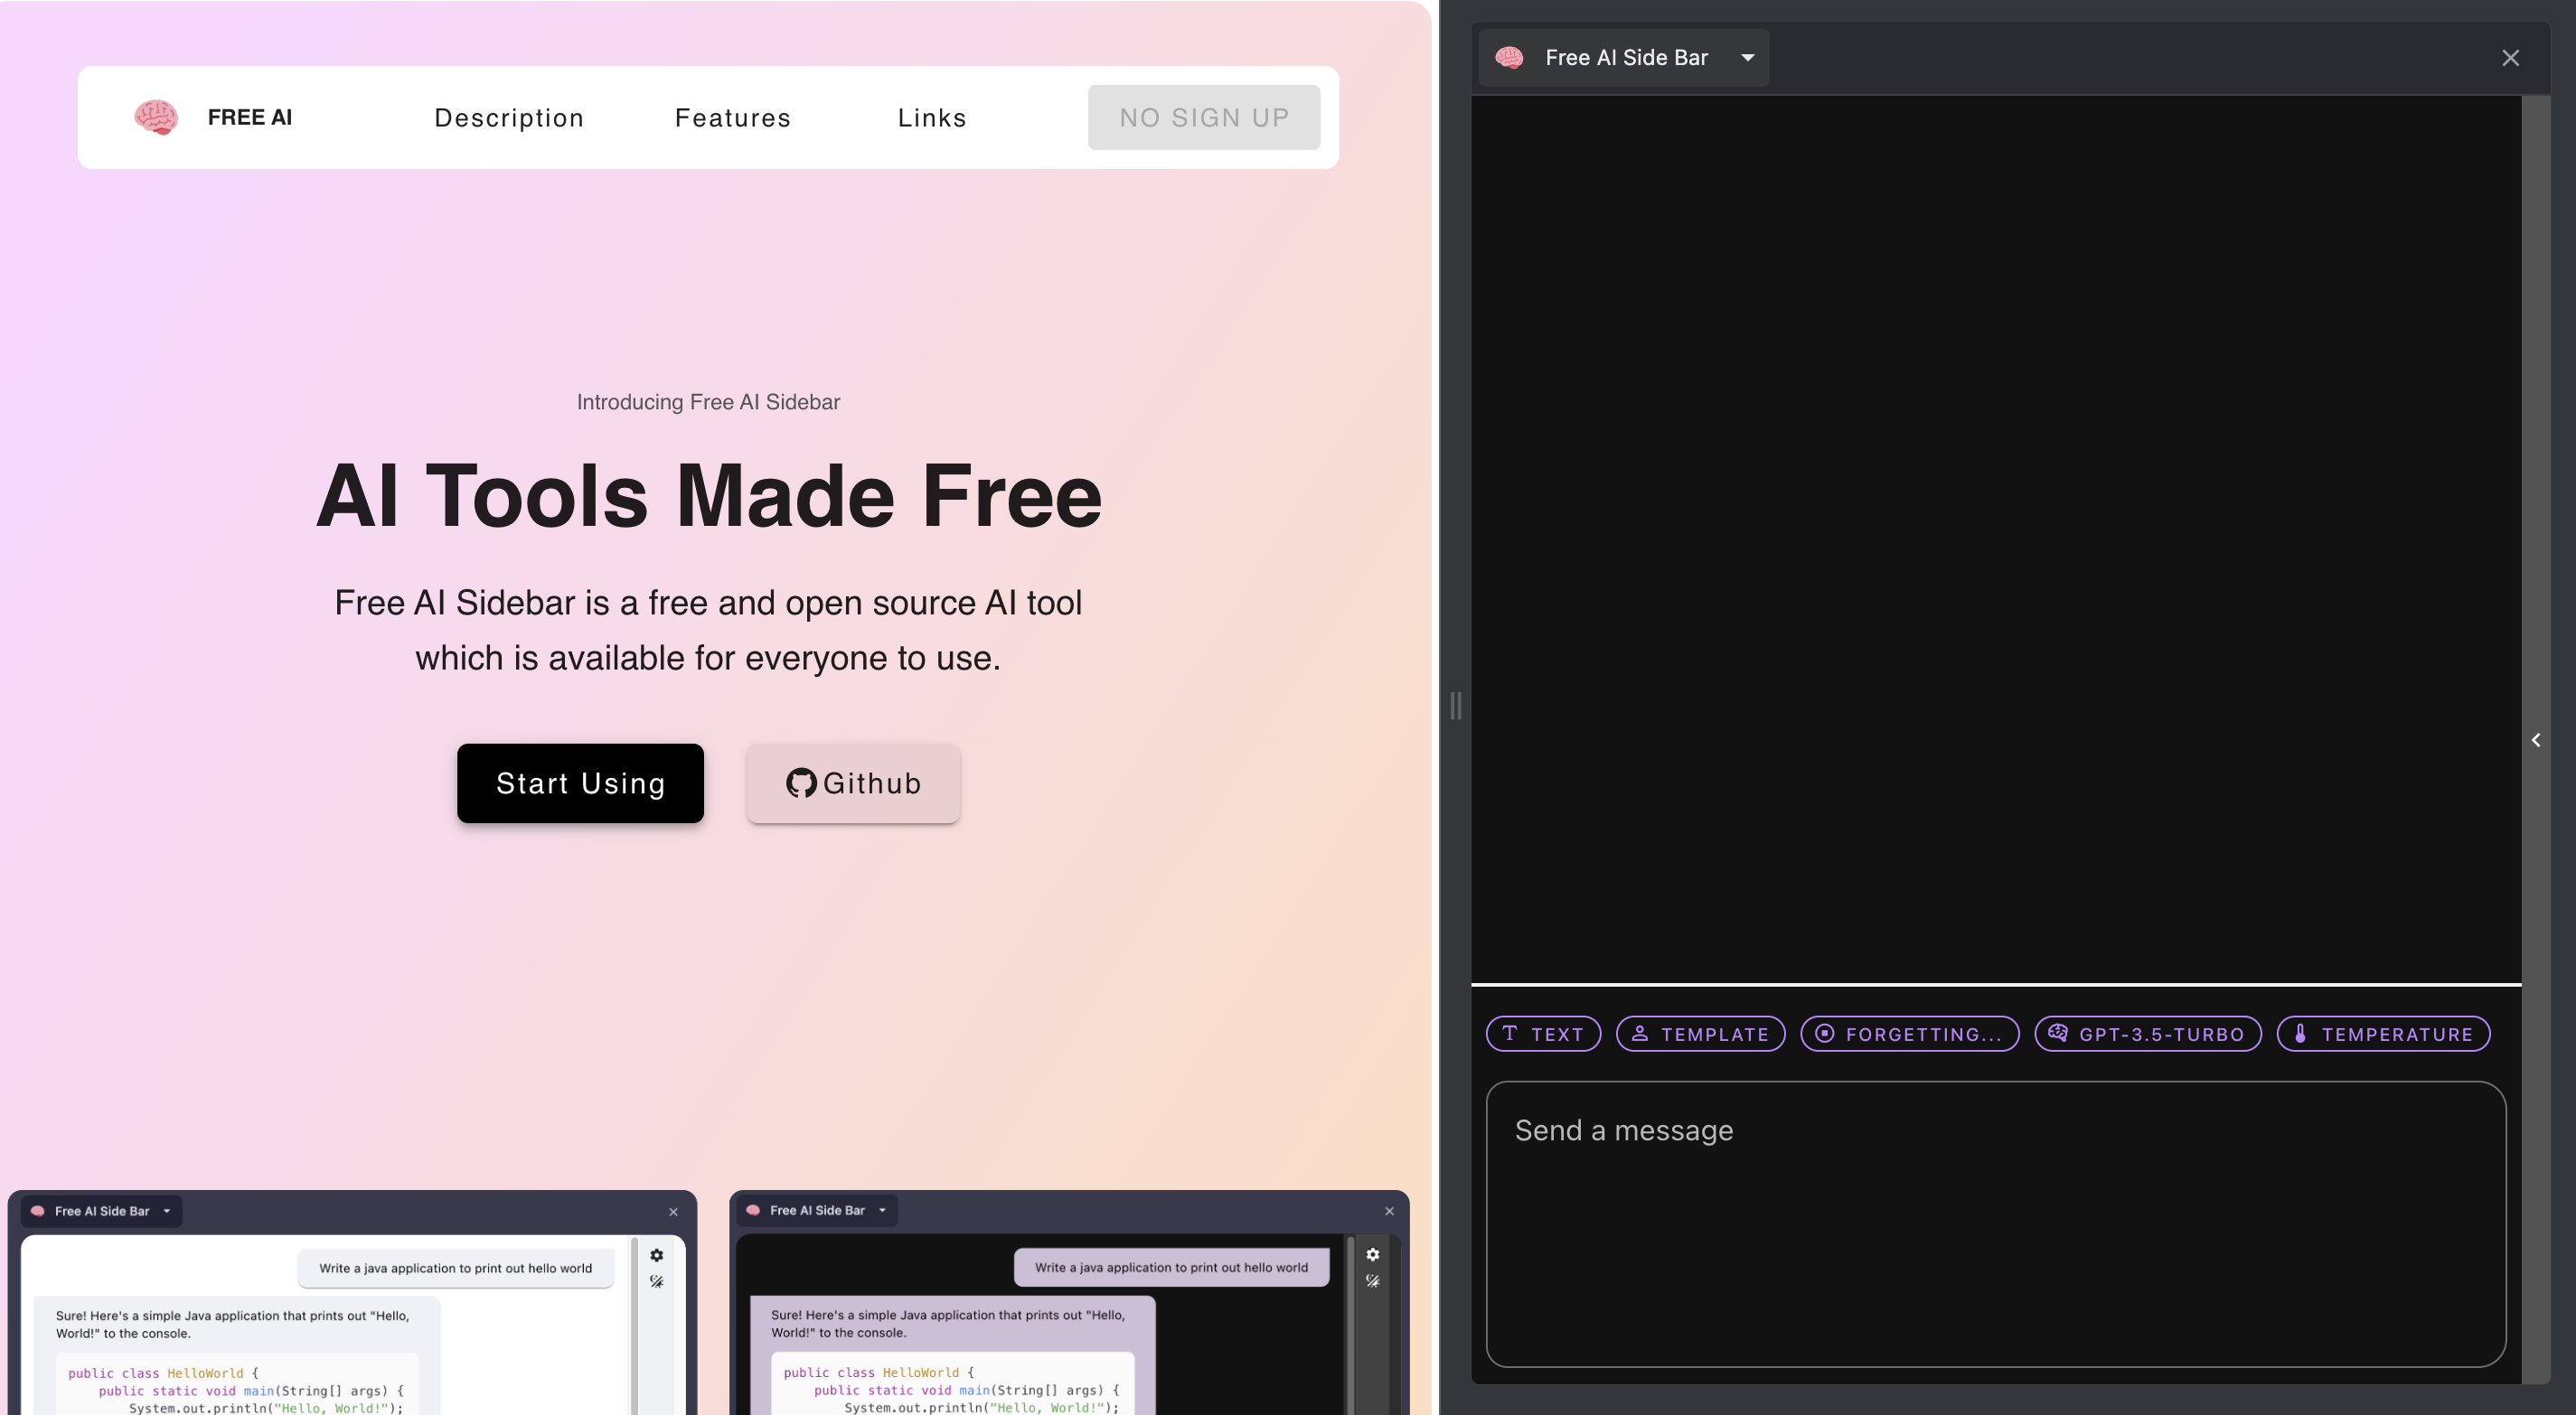
Task: Go to the Description nav item
Action: pos(509,118)
